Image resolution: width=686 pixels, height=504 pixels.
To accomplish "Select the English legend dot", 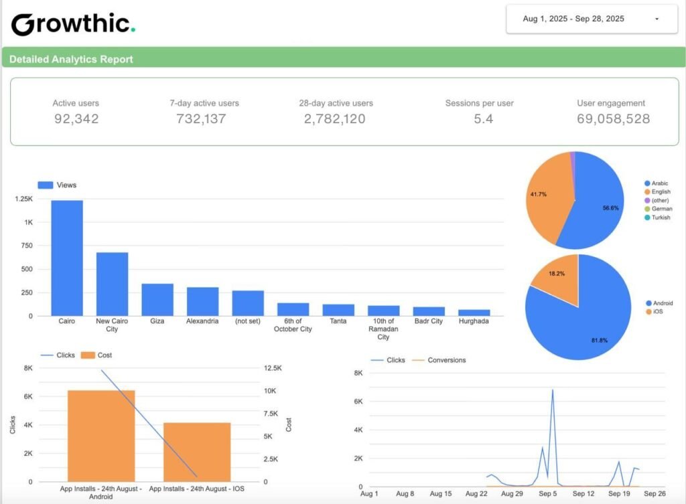I will click(646, 192).
